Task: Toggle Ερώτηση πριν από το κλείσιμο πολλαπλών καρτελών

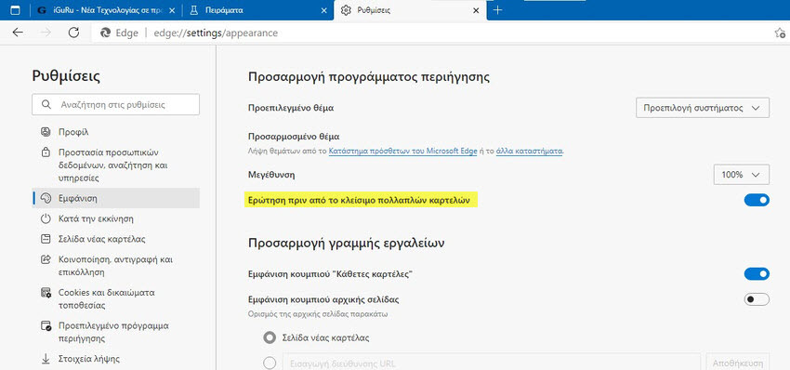Action: pos(757,200)
